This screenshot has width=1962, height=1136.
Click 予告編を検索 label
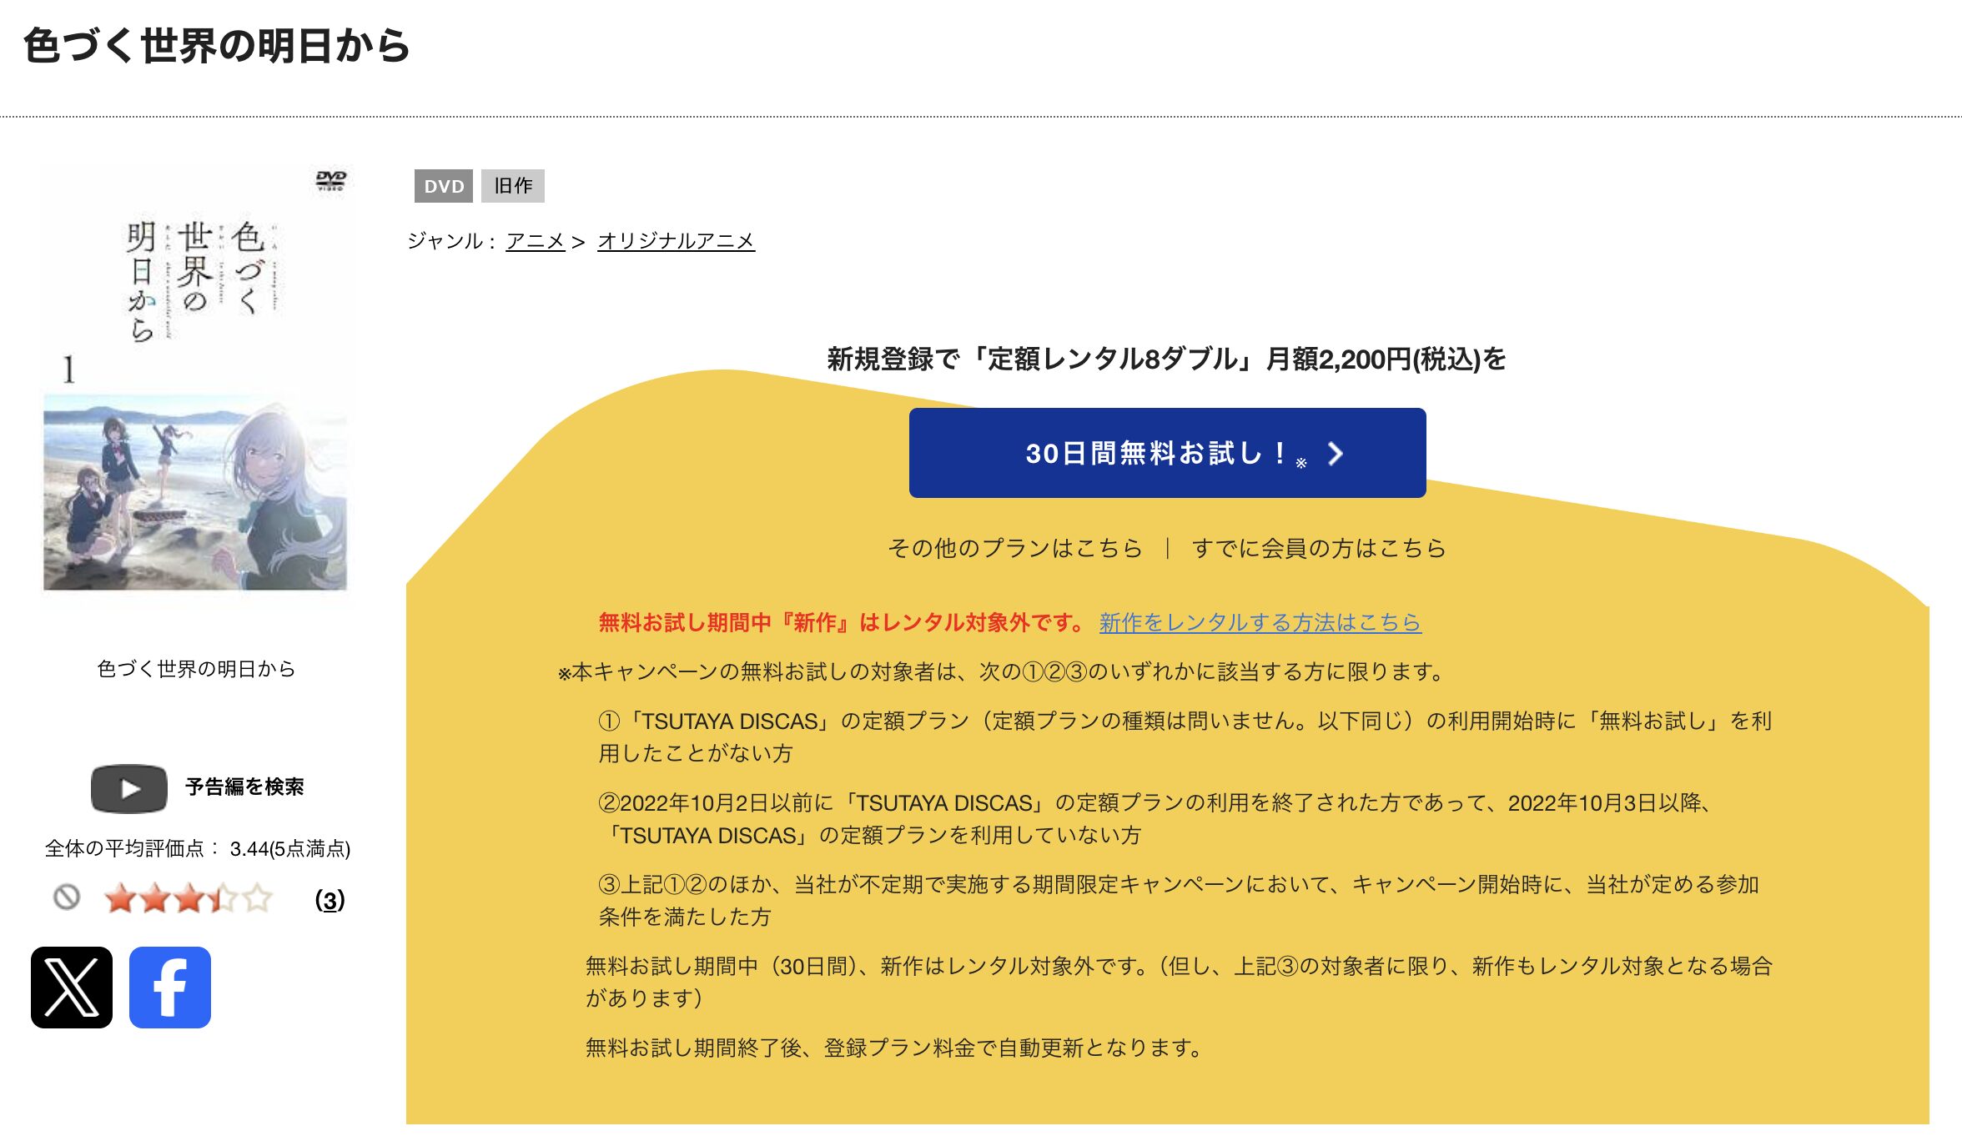pyautogui.click(x=244, y=787)
